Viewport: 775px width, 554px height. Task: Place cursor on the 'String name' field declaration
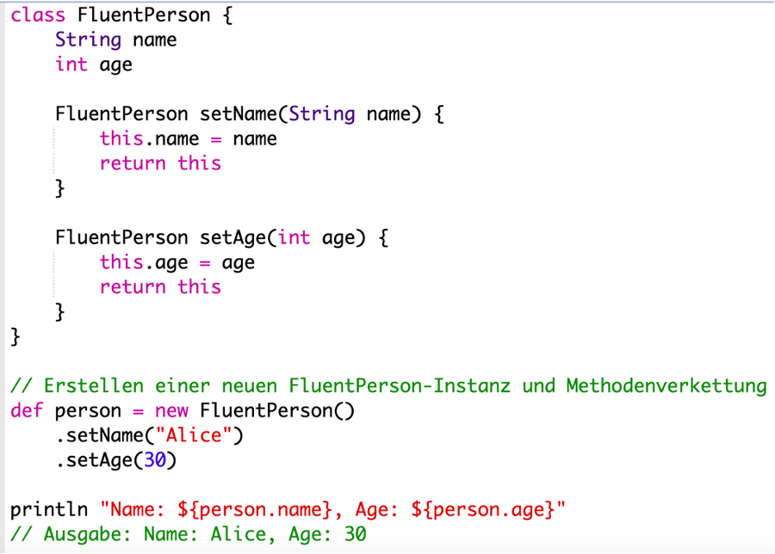click(115, 40)
